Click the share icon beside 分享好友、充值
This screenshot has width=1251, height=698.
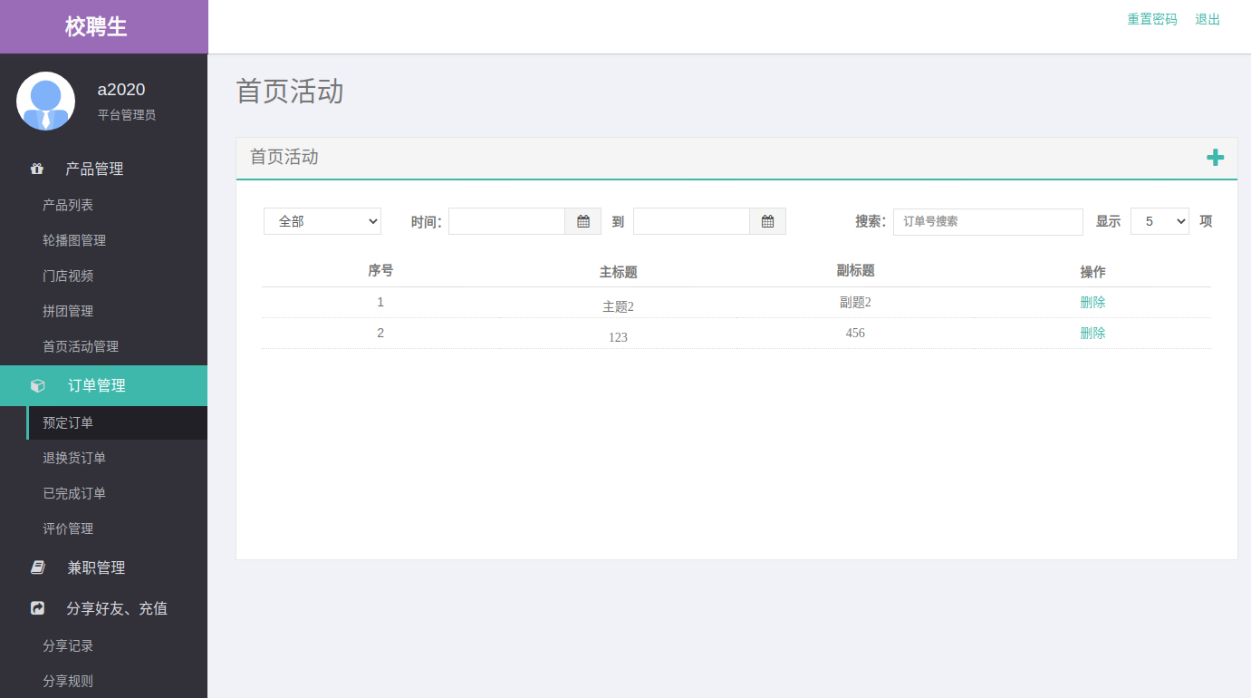tap(37, 608)
